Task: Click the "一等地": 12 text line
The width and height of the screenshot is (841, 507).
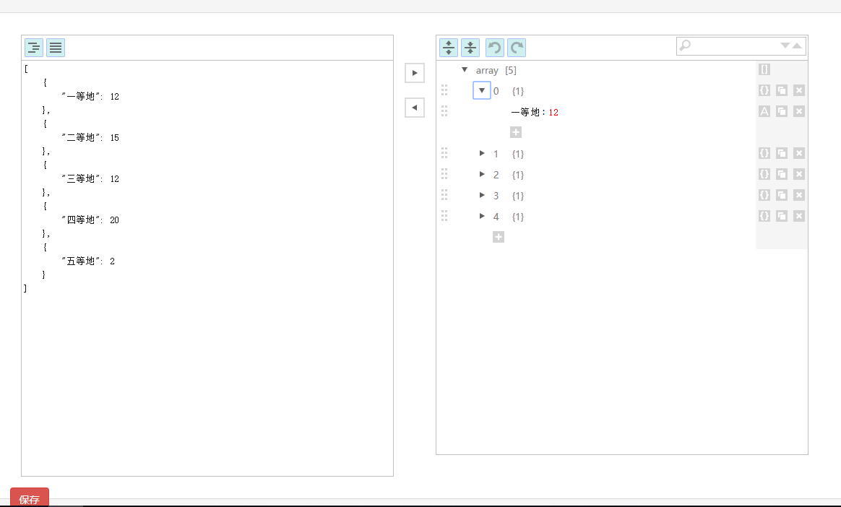Action: [x=90, y=97]
